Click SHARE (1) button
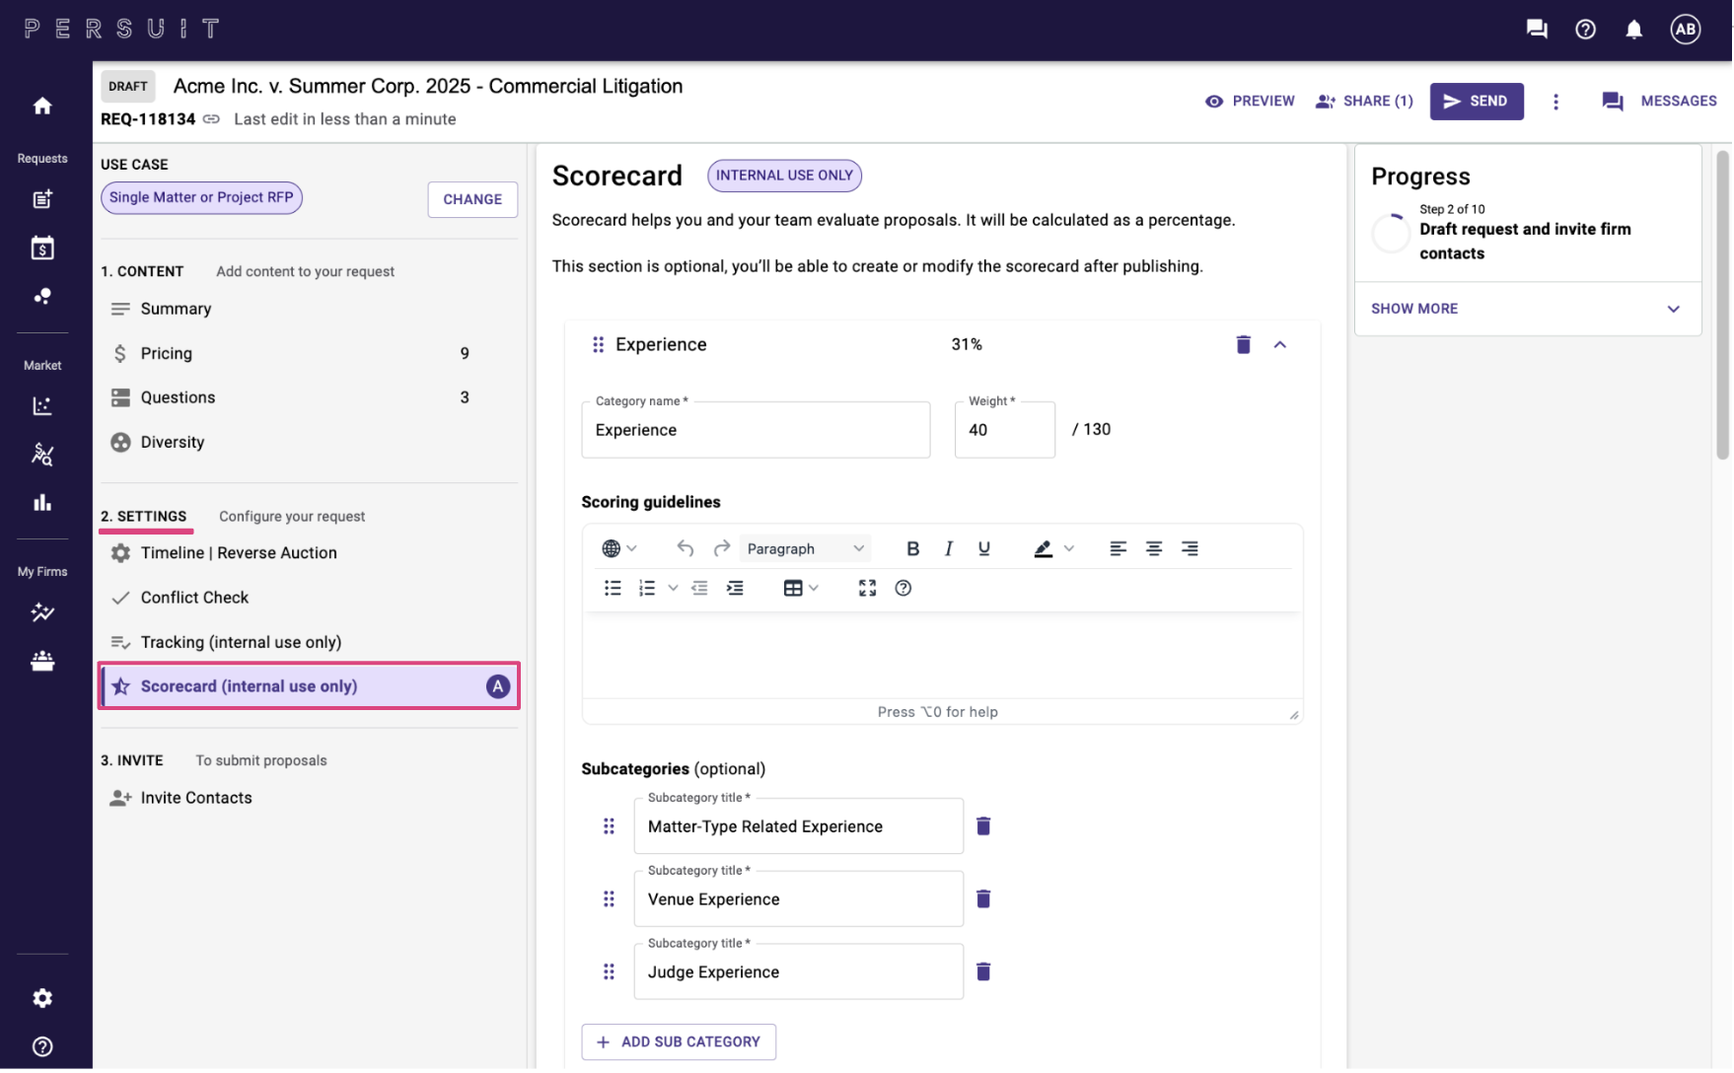The width and height of the screenshot is (1734, 1073). click(x=1364, y=102)
